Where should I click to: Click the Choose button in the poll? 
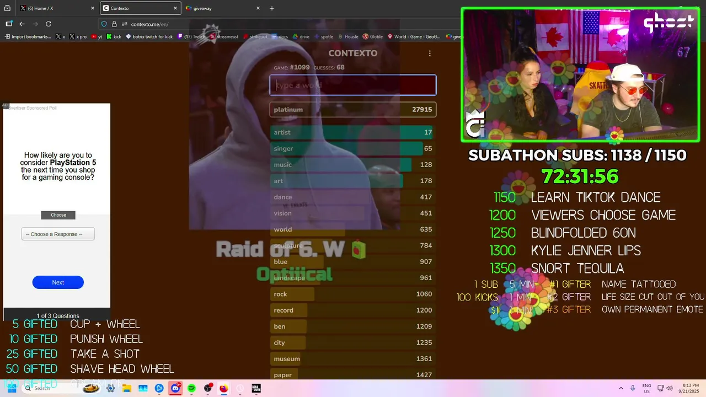coord(58,215)
